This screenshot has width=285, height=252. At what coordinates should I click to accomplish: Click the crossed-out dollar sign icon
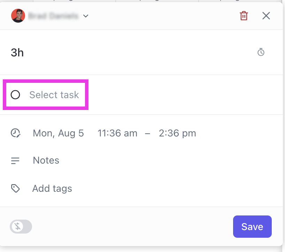tap(17, 227)
